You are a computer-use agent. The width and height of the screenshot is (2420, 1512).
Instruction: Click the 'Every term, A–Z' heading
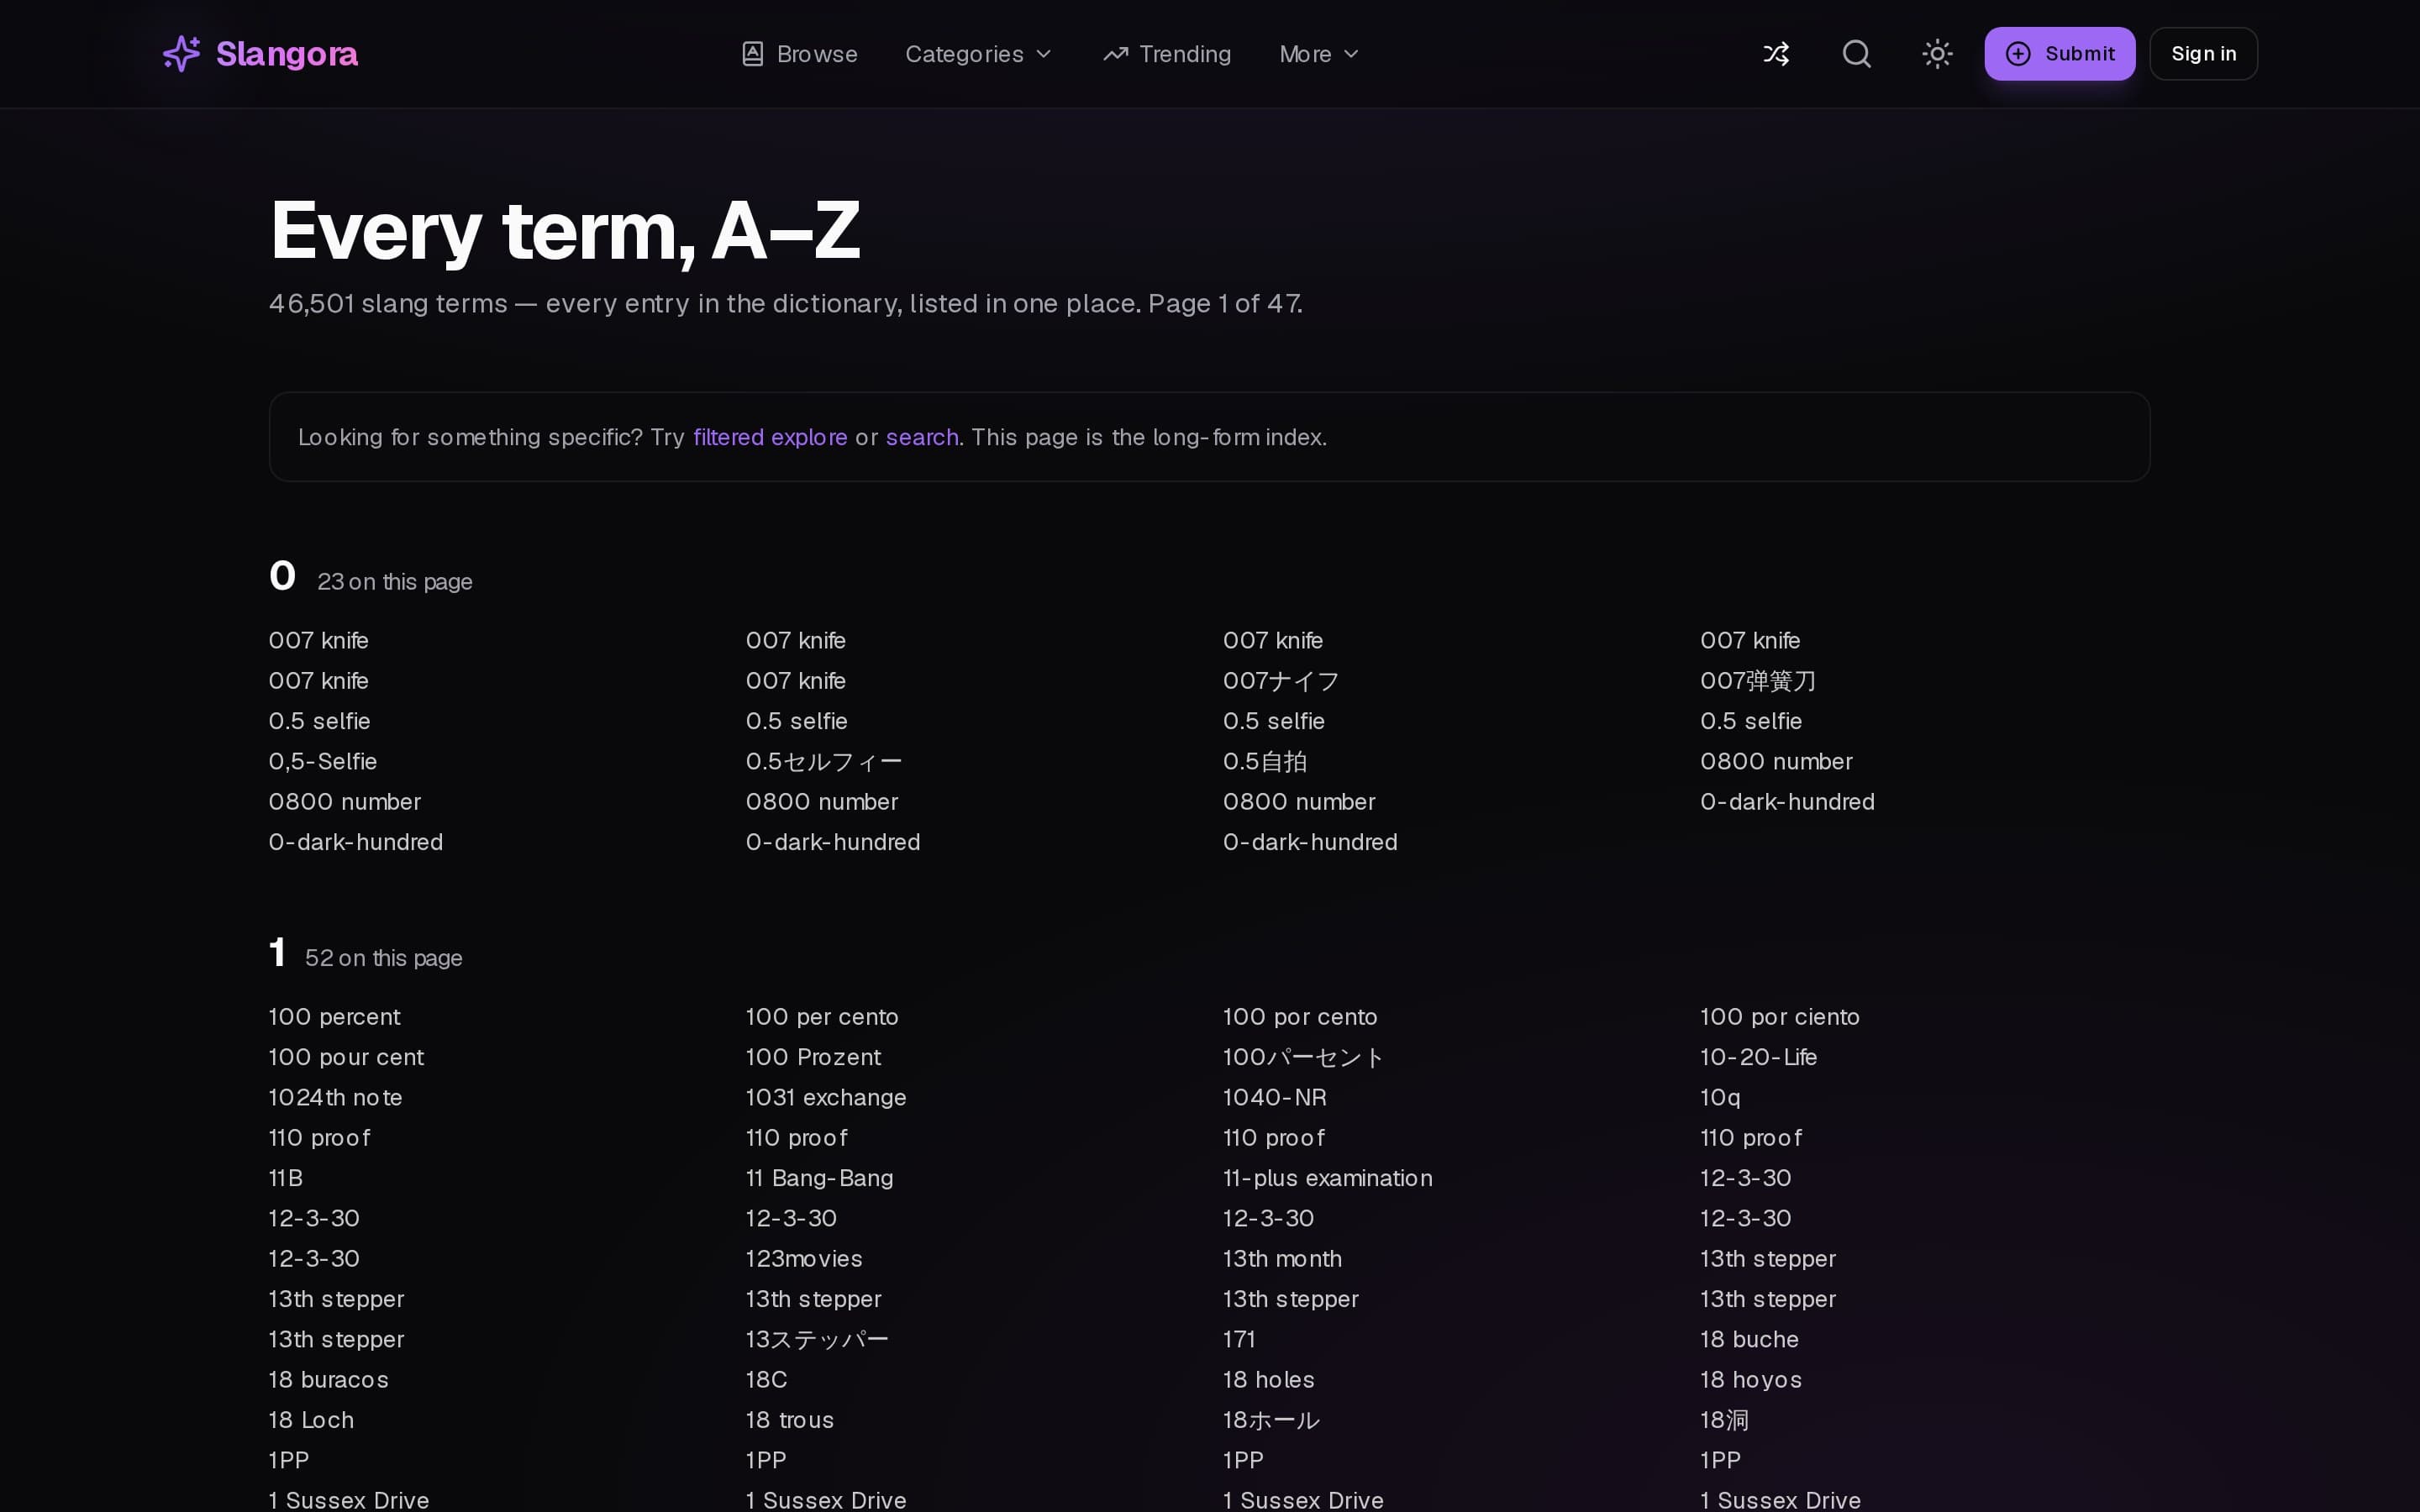(x=565, y=231)
